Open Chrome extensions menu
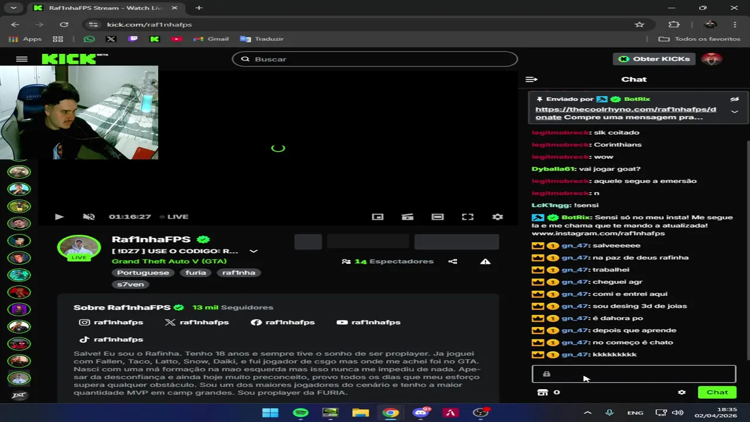Viewport: 750px width, 422px height. (674, 25)
